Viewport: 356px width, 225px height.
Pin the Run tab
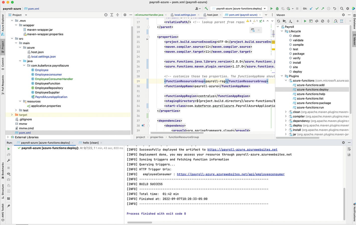[x=9, y=206]
